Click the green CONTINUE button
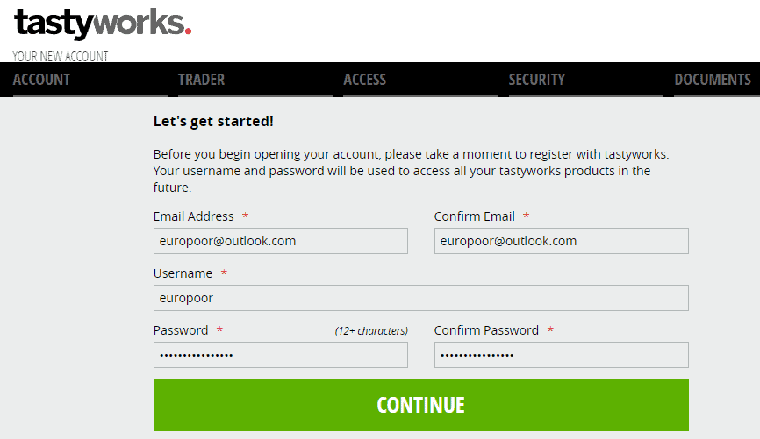The height and width of the screenshot is (439, 760). click(x=421, y=405)
